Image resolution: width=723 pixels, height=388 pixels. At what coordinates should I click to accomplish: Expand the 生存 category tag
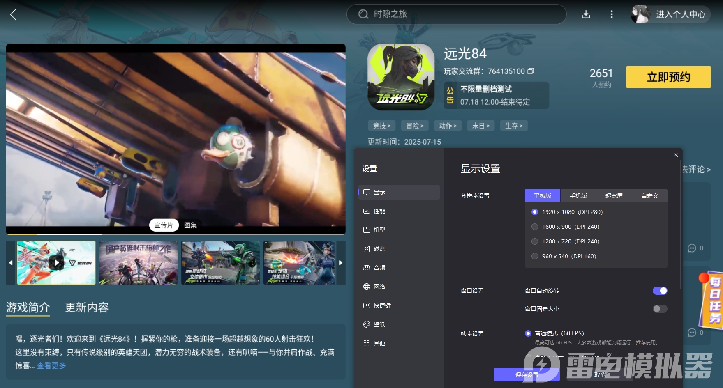pyautogui.click(x=513, y=125)
